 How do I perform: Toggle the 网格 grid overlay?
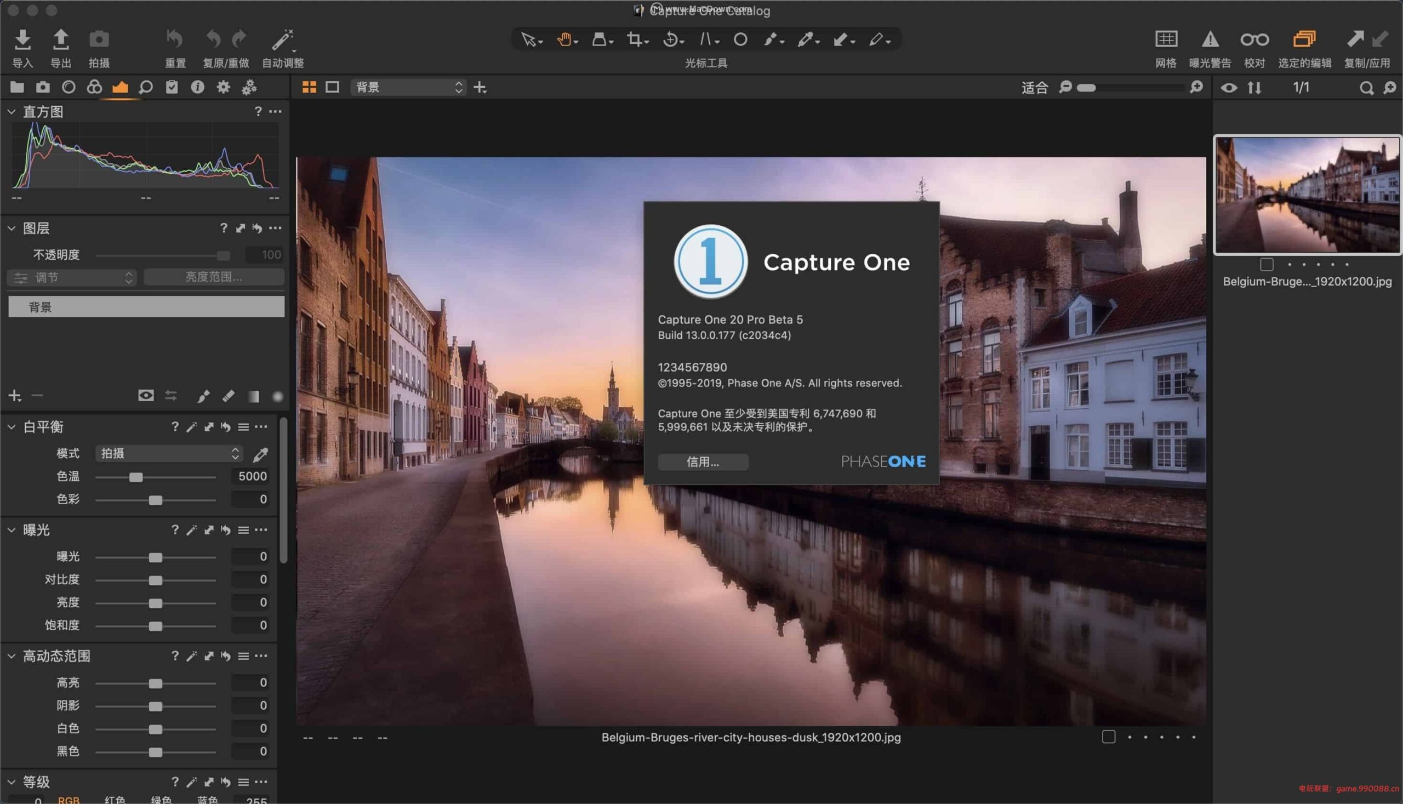coord(1166,40)
